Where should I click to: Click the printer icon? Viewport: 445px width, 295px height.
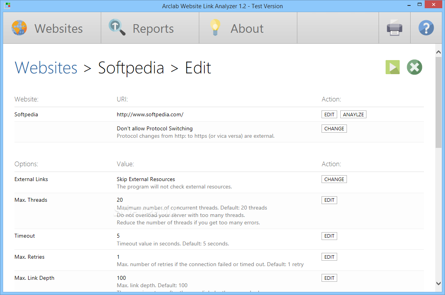395,28
